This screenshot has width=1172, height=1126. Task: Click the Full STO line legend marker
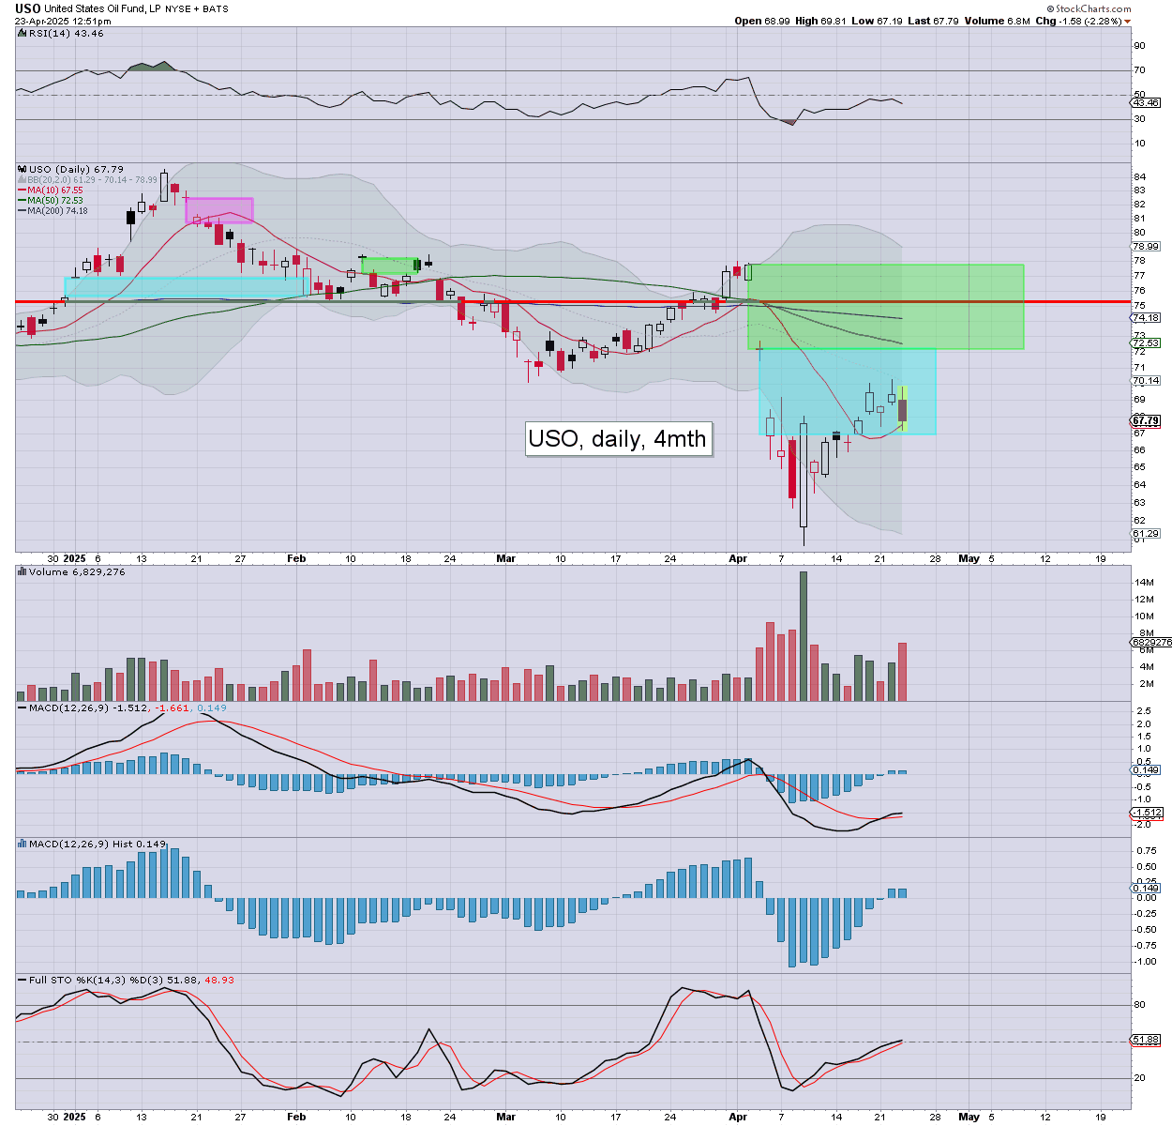point(22,980)
